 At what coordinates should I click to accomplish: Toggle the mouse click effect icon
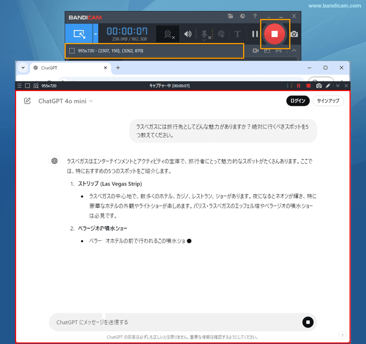click(221, 34)
